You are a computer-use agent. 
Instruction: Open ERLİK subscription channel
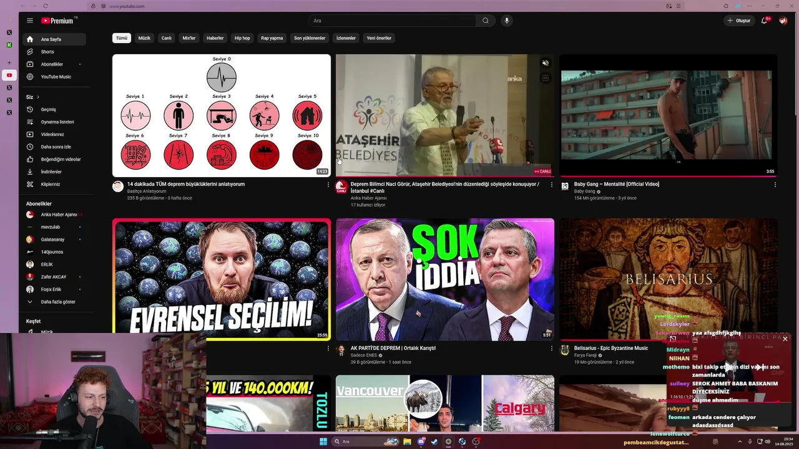point(54,264)
